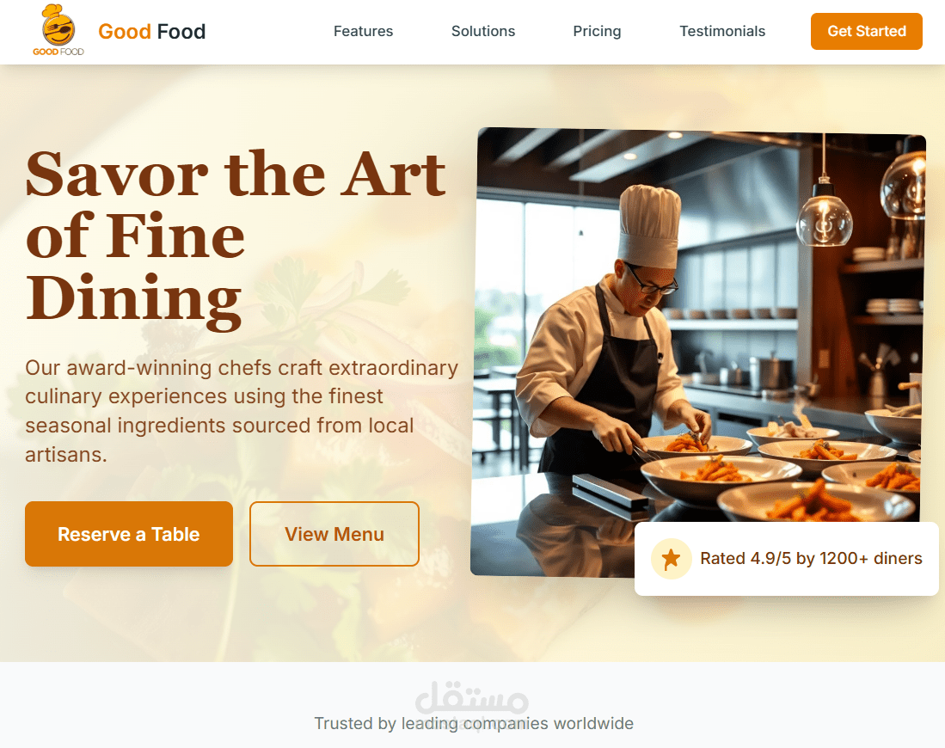Click the chef kitchen hero image

698,353
